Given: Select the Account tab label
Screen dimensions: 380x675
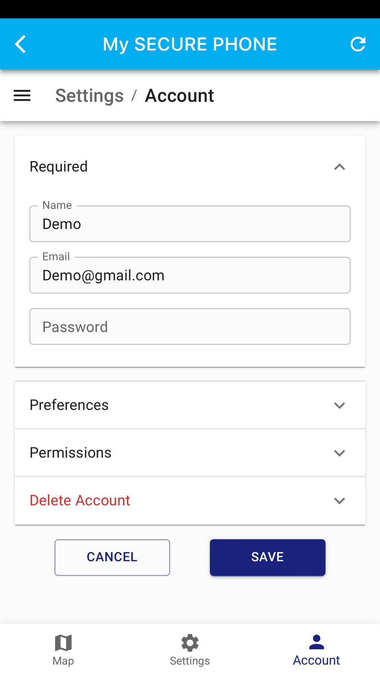Looking at the screenshot, I should pyautogui.click(x=316, y=661).
